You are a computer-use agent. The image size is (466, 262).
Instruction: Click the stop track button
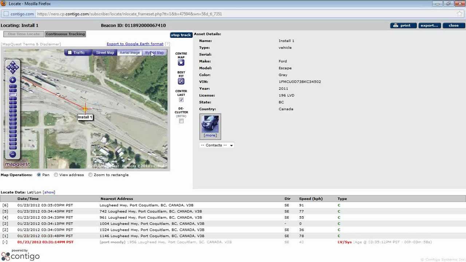(181, 35)
